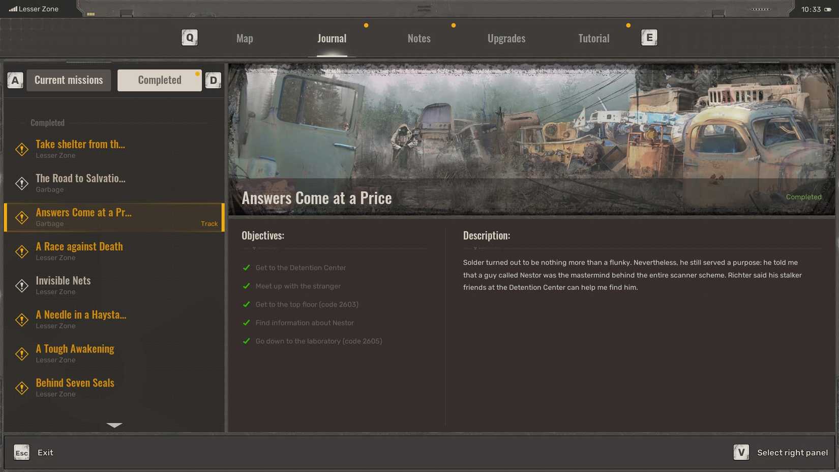Track the Answers Come at a Price mission
Screen dimensions: 839x472
pos(209,224)
